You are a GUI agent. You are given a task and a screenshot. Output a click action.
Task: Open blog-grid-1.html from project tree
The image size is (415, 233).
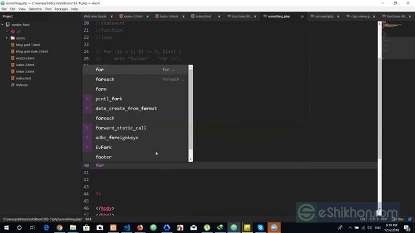(28, 45)
